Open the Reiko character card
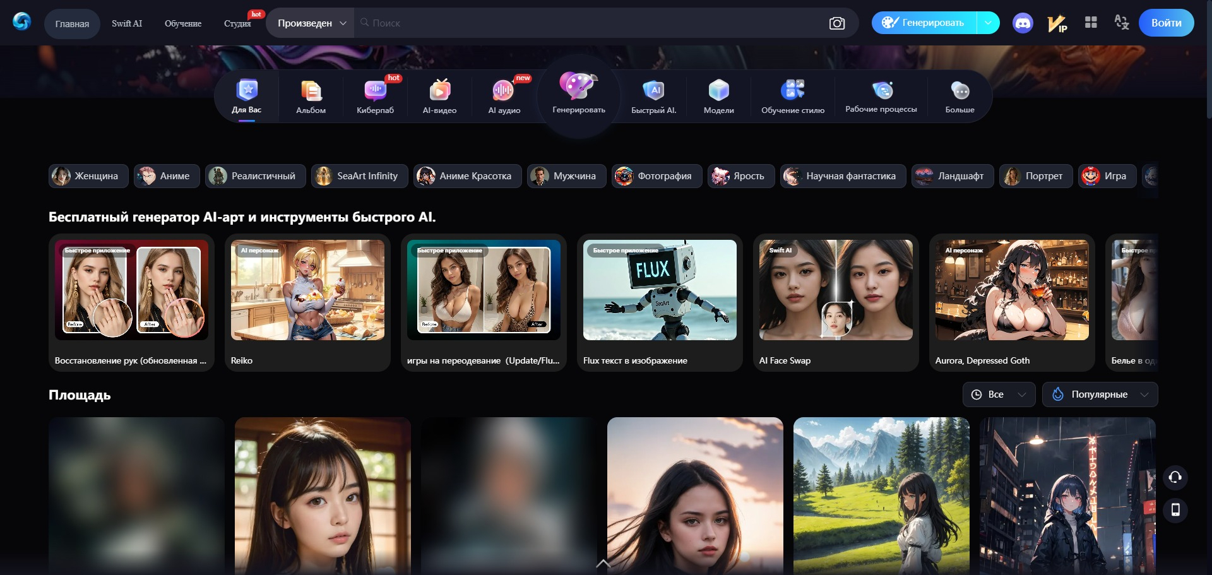 click(x=307, y=302)
